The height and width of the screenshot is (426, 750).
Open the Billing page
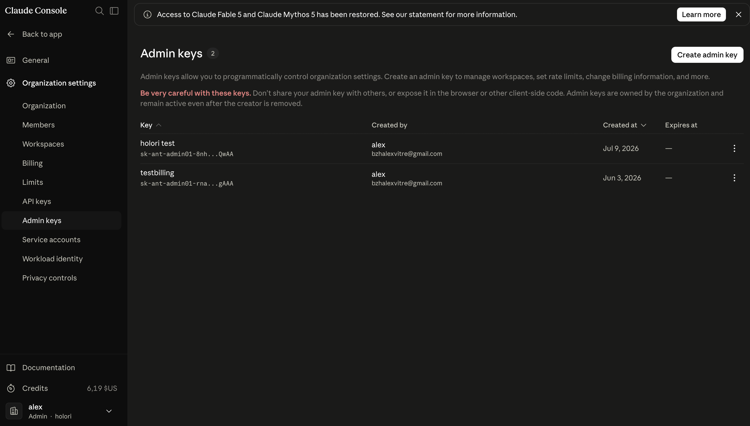[33, 163]
